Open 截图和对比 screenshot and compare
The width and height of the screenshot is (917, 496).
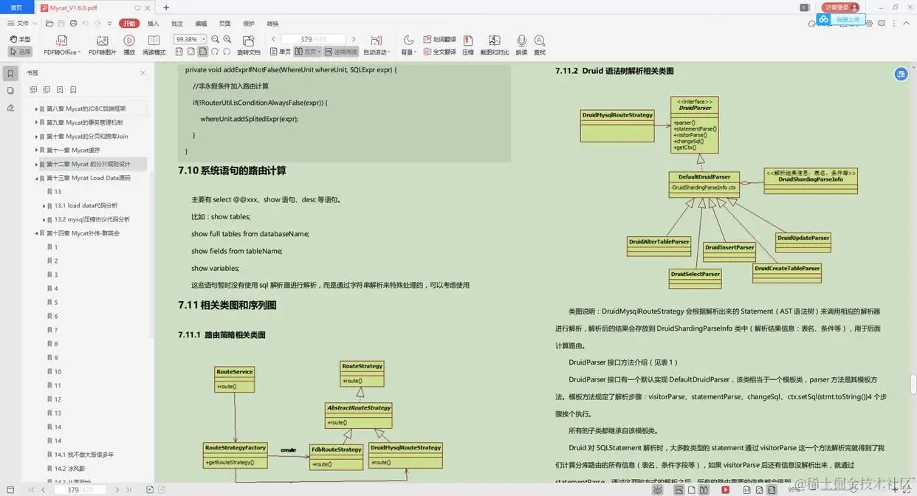pyautogui.click(x=495, y=45)
